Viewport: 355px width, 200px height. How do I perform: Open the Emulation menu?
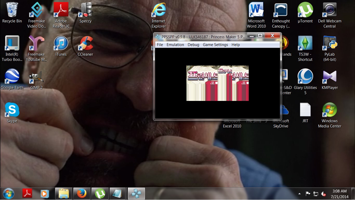coord(175,45)
